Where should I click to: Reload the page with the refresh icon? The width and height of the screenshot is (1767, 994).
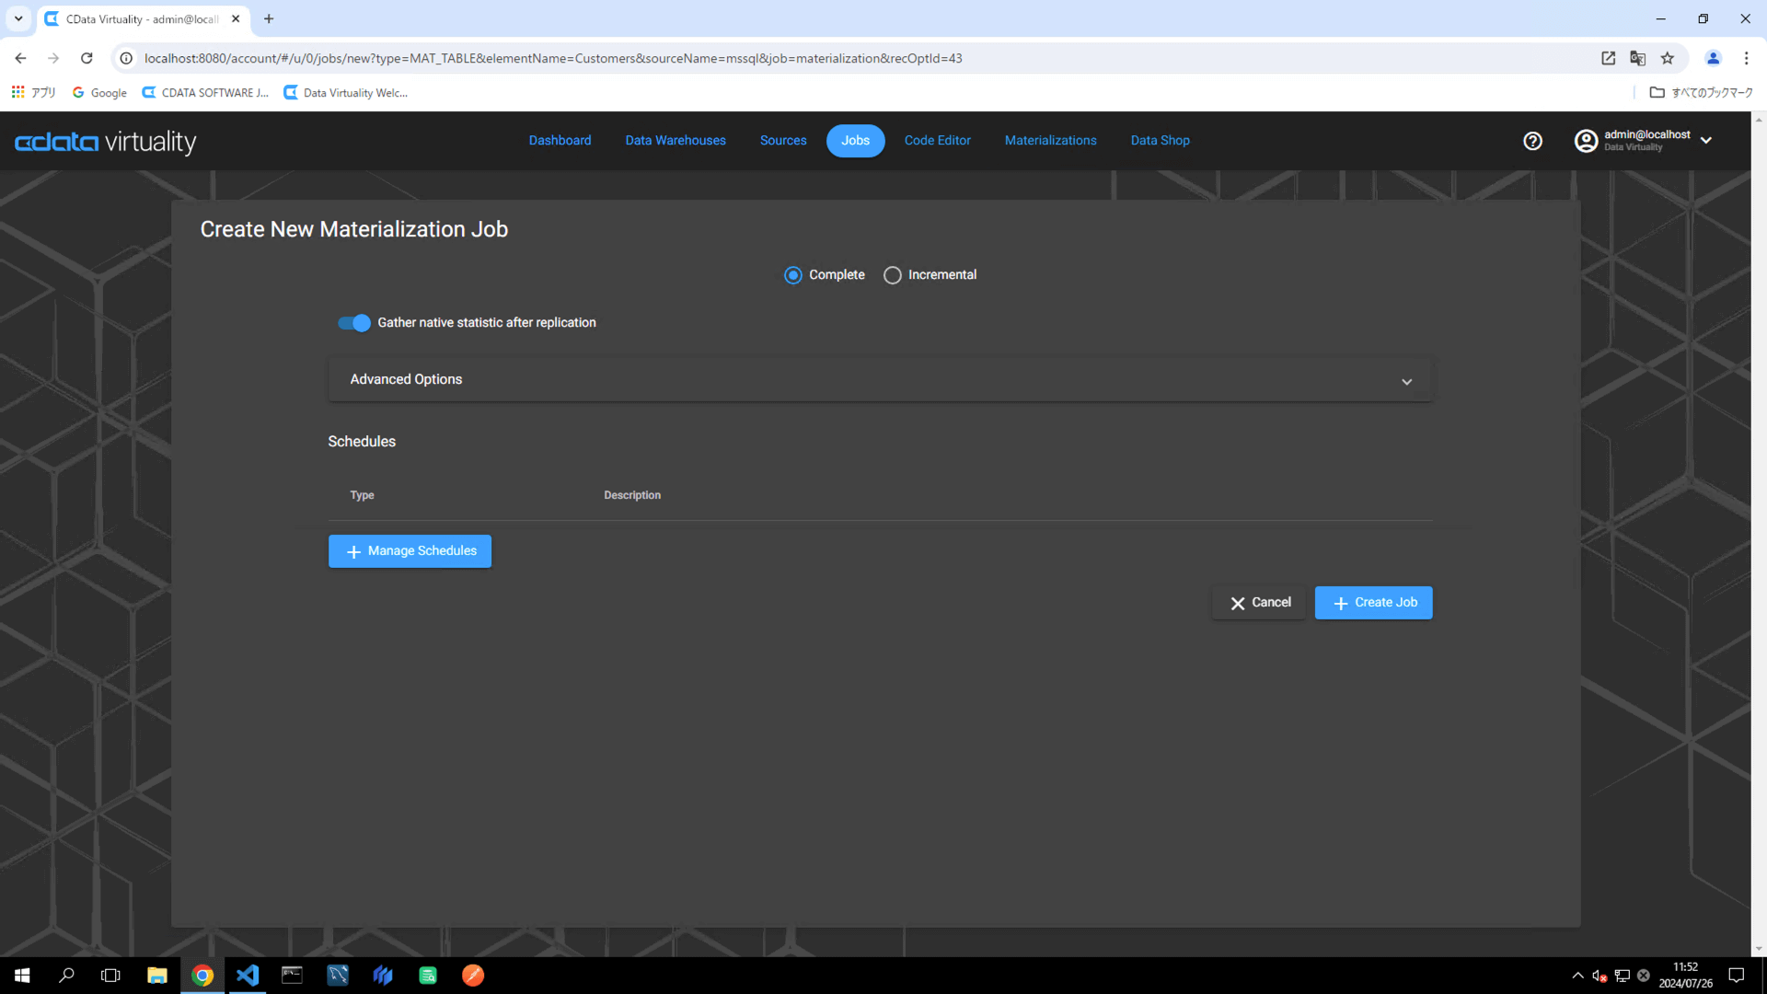tap(87, 58)
